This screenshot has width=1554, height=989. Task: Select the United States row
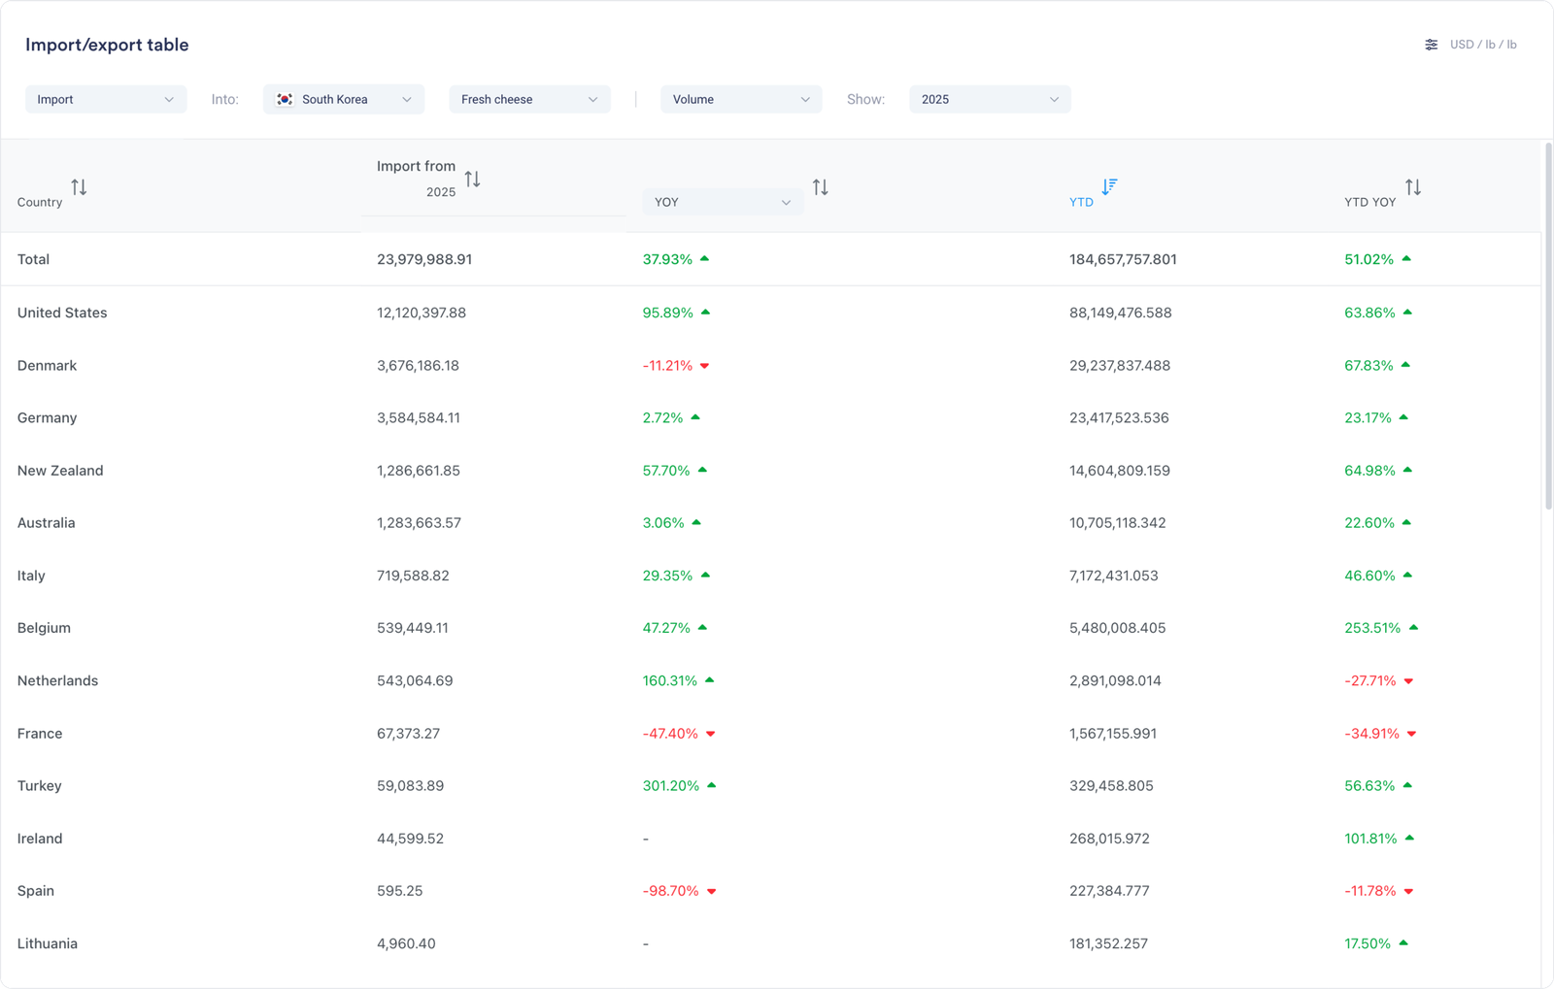tap(62, 313)
